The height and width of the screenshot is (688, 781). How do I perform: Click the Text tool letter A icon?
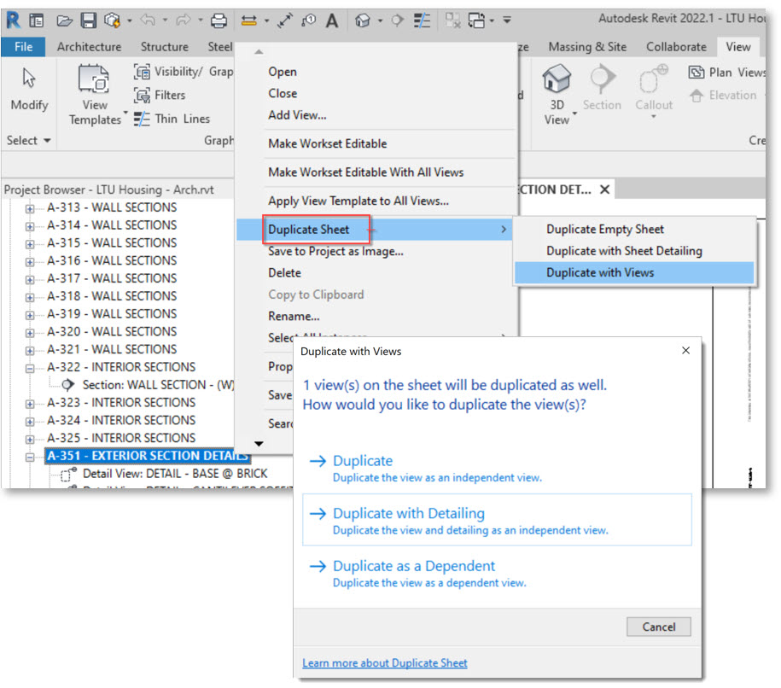coord(332,21)
